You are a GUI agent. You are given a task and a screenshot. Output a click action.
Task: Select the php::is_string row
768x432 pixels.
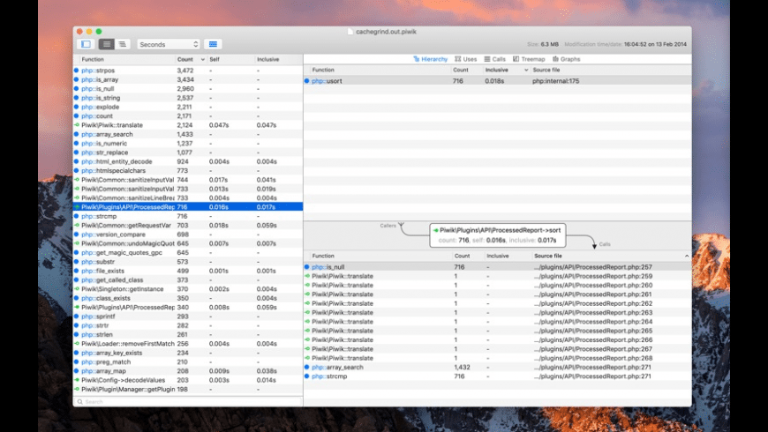pyautogui.click(x=188, y=98)
